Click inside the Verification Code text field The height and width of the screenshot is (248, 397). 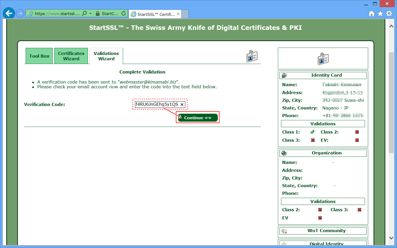pyautogui.click(x=157, y=104)
